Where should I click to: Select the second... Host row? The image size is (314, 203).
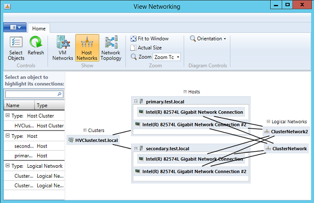click(34, 146)
